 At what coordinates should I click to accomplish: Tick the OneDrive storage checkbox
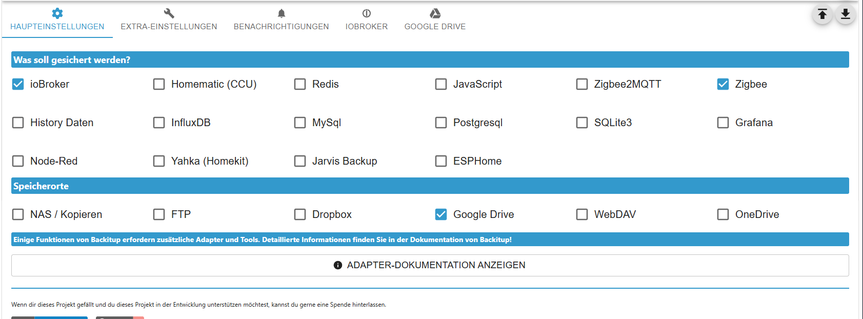(x=723, y=214)
